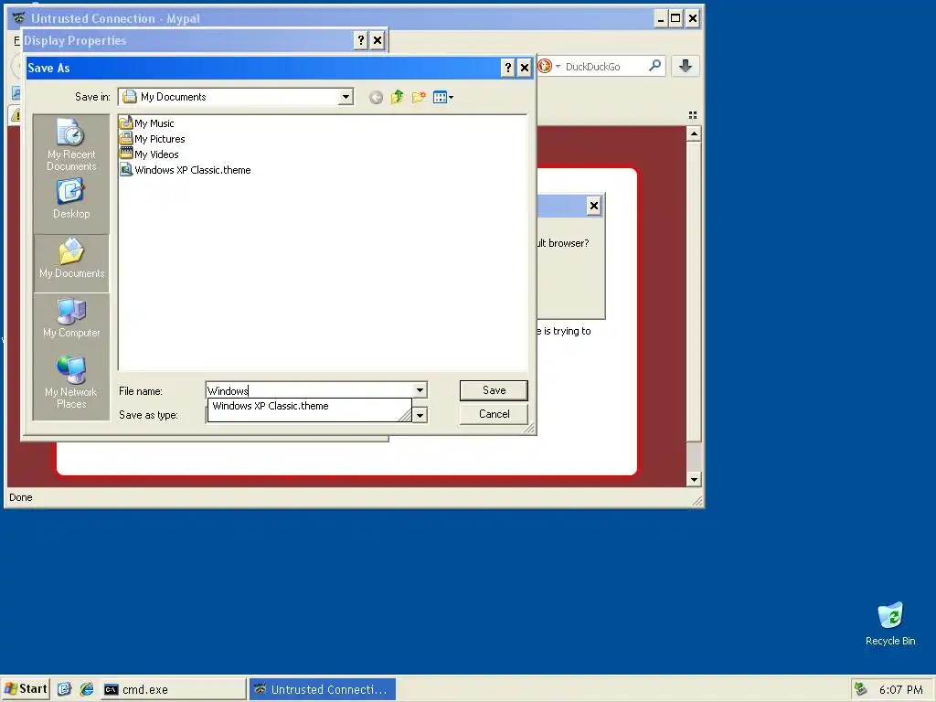
Task: Open the DuckDuckGo search engine selector
Action: point(548,66)
